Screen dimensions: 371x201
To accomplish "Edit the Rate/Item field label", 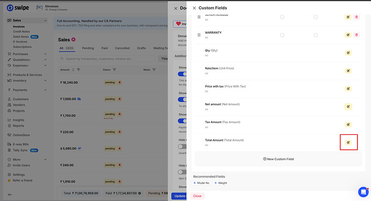I will (x=348, y=71).
